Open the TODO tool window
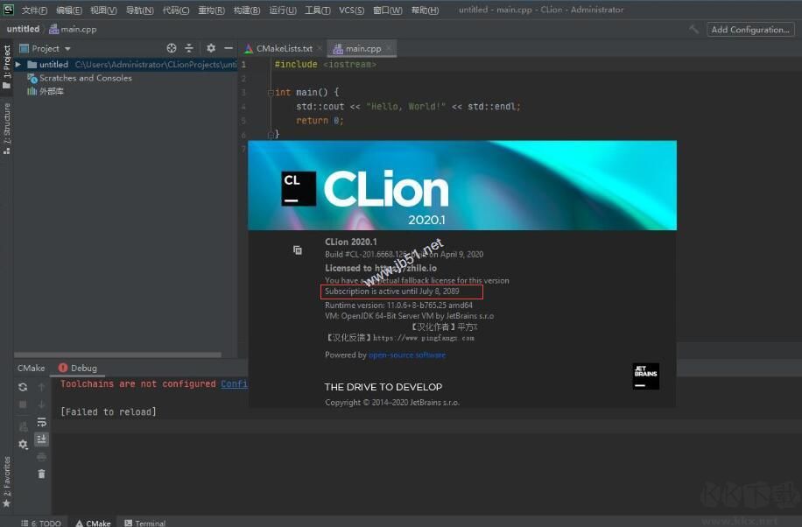 [39, 522]
